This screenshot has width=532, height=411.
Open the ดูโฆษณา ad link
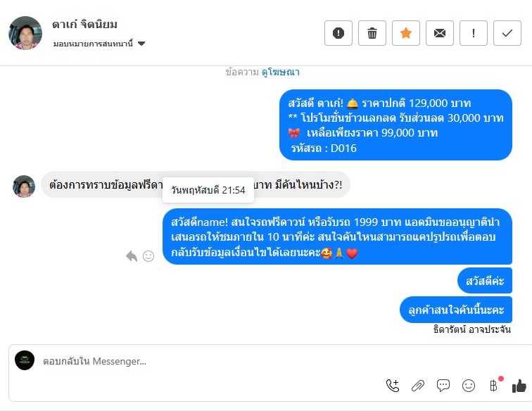point(281,72)
